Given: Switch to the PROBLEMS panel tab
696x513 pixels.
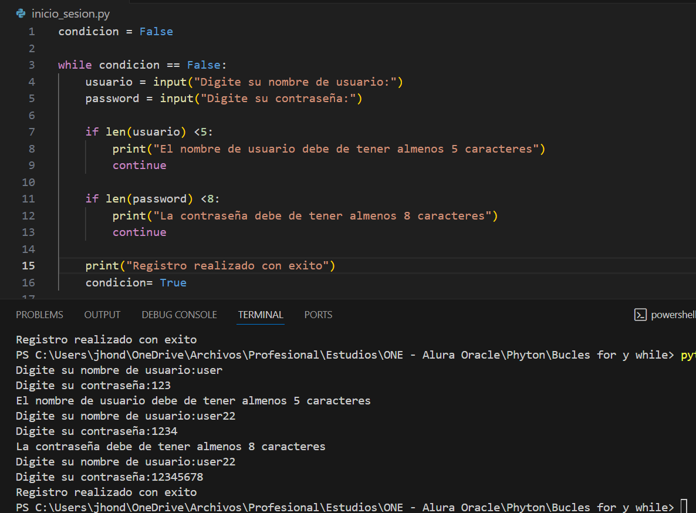Looking at the screenshot, I should click(x=39, y=315).
